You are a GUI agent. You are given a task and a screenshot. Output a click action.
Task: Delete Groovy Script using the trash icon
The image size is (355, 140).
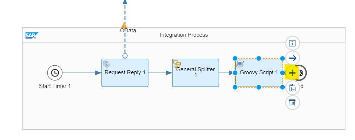tap(293, 102)
